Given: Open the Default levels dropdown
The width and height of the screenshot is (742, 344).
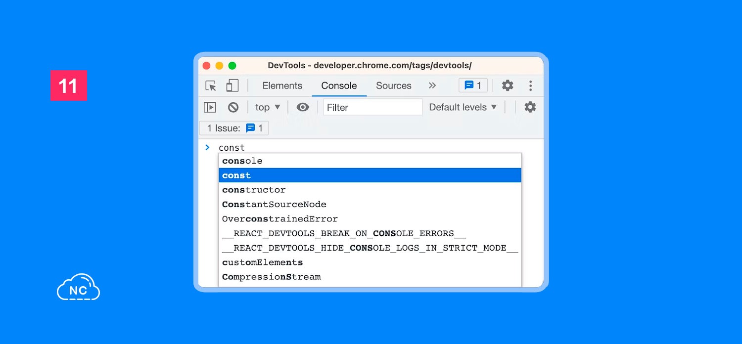Looking at the screenshot, I should pyautogui.click(x=463, y=107).
